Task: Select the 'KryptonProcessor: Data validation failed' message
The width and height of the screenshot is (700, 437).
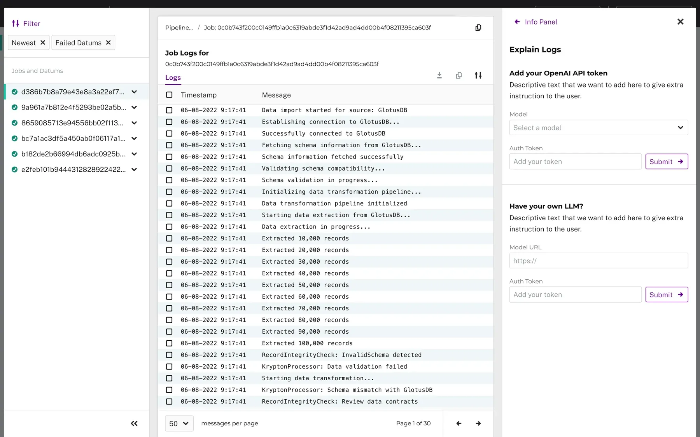Action: pyautogui.click(x=334, y=367)
